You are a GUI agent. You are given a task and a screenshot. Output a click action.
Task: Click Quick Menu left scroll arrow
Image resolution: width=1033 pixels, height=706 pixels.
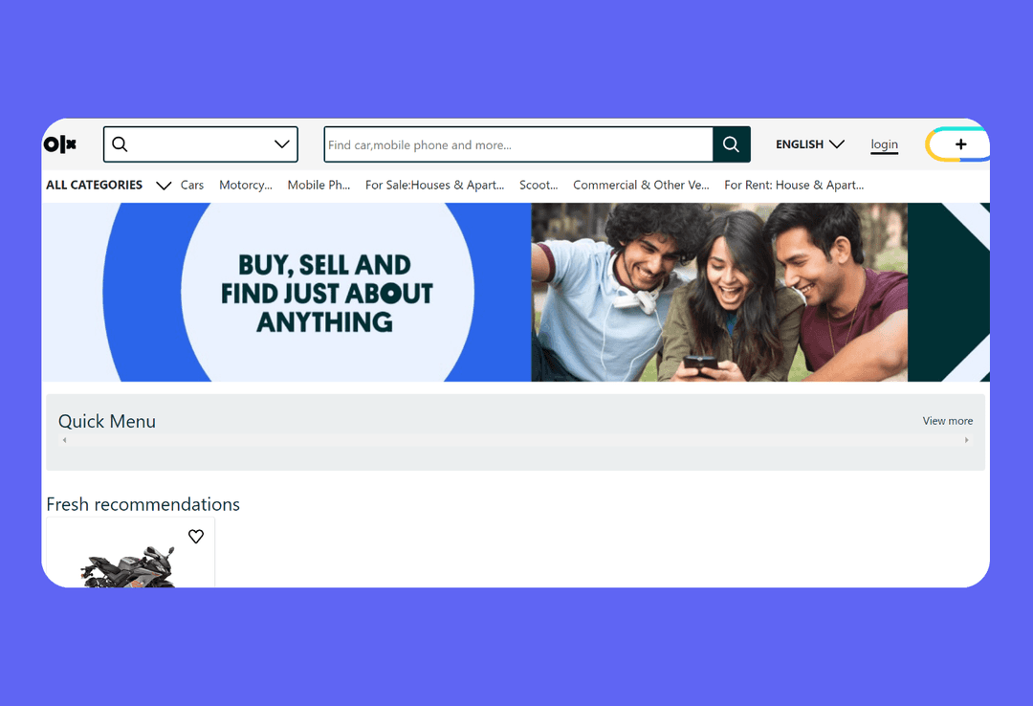65,440
